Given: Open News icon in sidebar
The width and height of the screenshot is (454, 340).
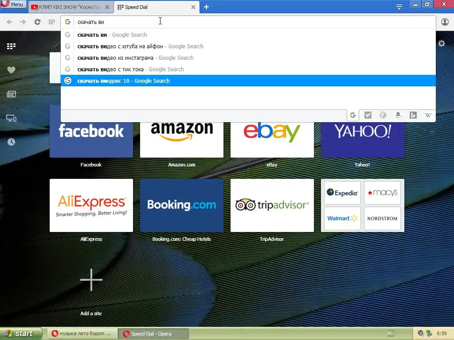Looking at the screenshot, I should (11, 94).
